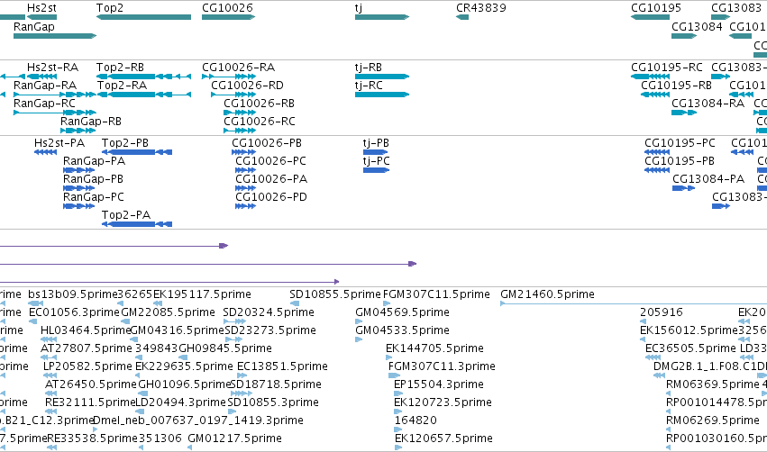The image size is (767, 452).
Task: Click the RM06269.5prime EST label
Action: 713,420
